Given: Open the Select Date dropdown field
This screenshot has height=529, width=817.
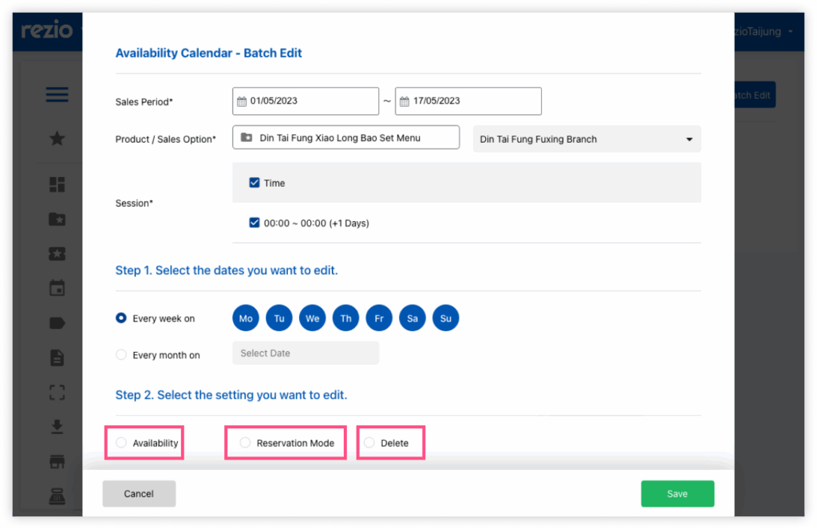Looking at the screenshot, I should pyautogui.click(x=306, y=353).
